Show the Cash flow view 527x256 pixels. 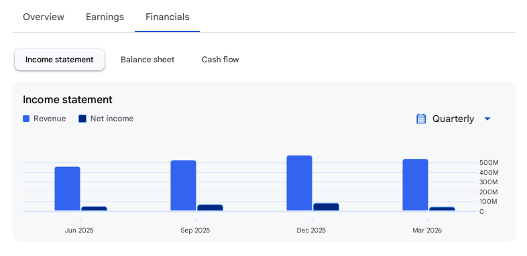pyautogui.click(x=220, y=60)
